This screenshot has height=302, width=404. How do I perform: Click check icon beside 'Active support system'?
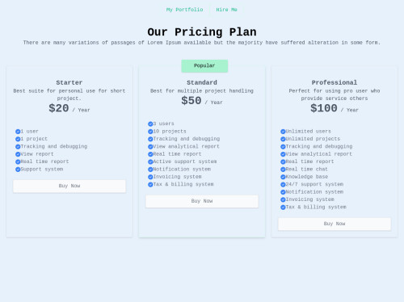[x=150, y=161]
